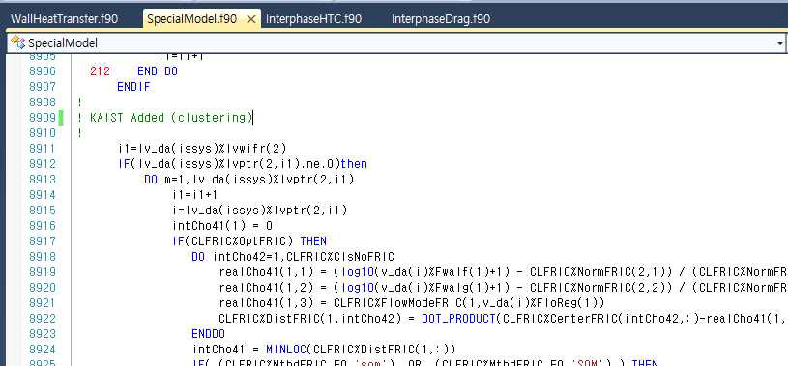Click line number 8924
This screenshot has width=788, height=366.
click(x=43, y=349)
